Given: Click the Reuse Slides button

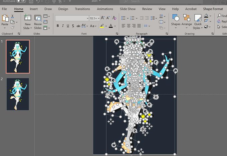Looking at the screenshot, I should coord(38,22).
